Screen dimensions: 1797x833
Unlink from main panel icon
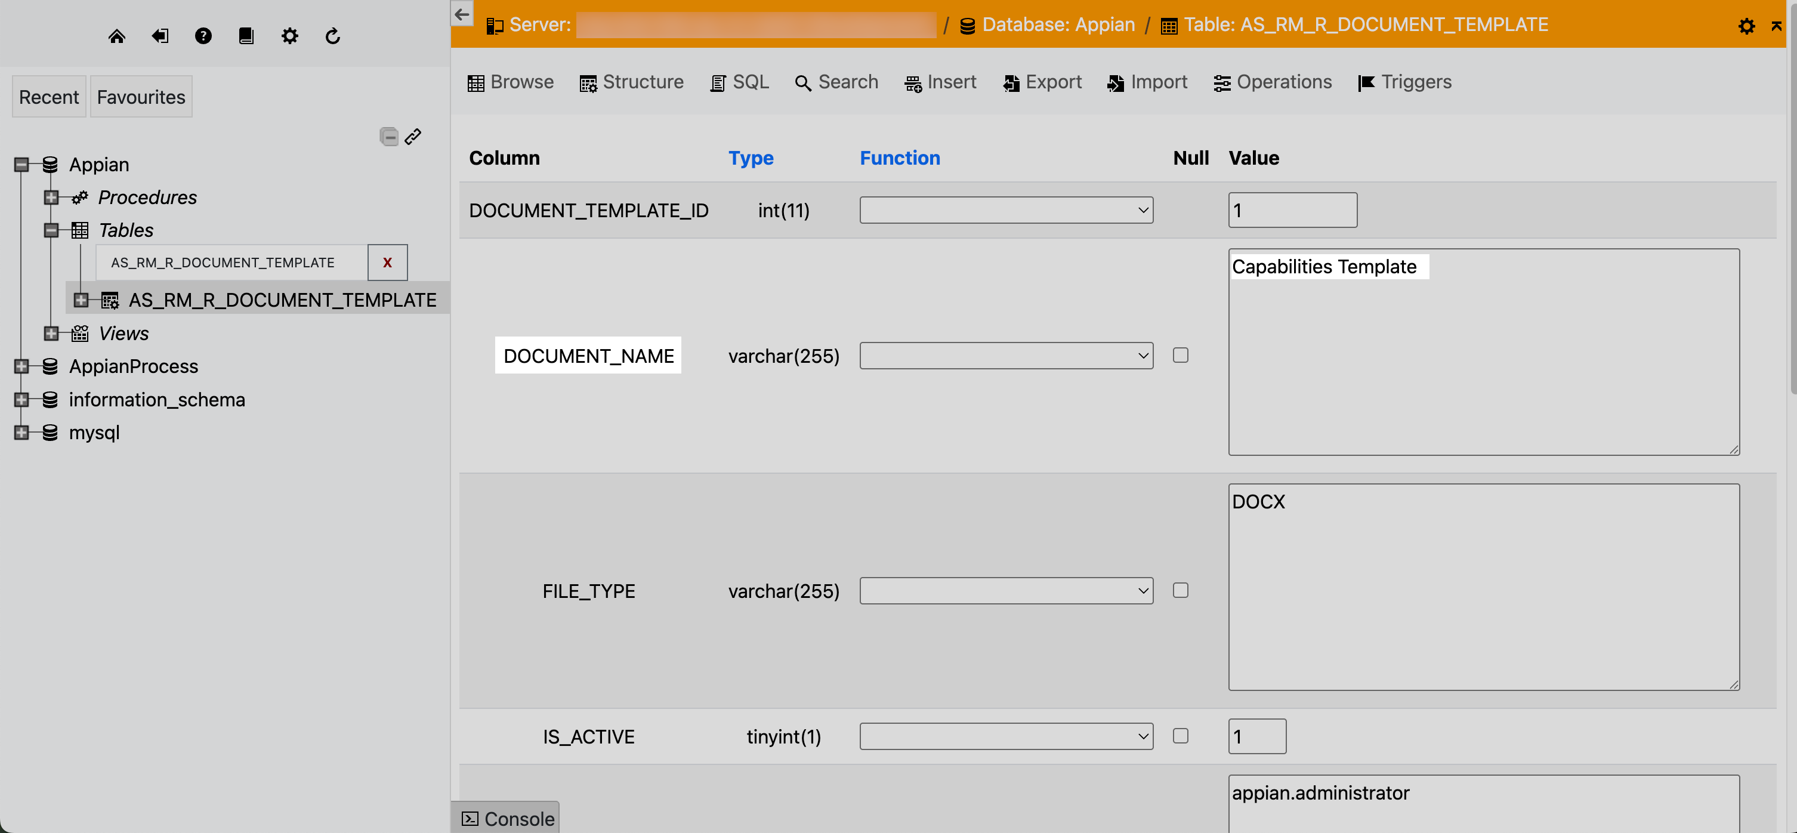[x=413, y=137]
